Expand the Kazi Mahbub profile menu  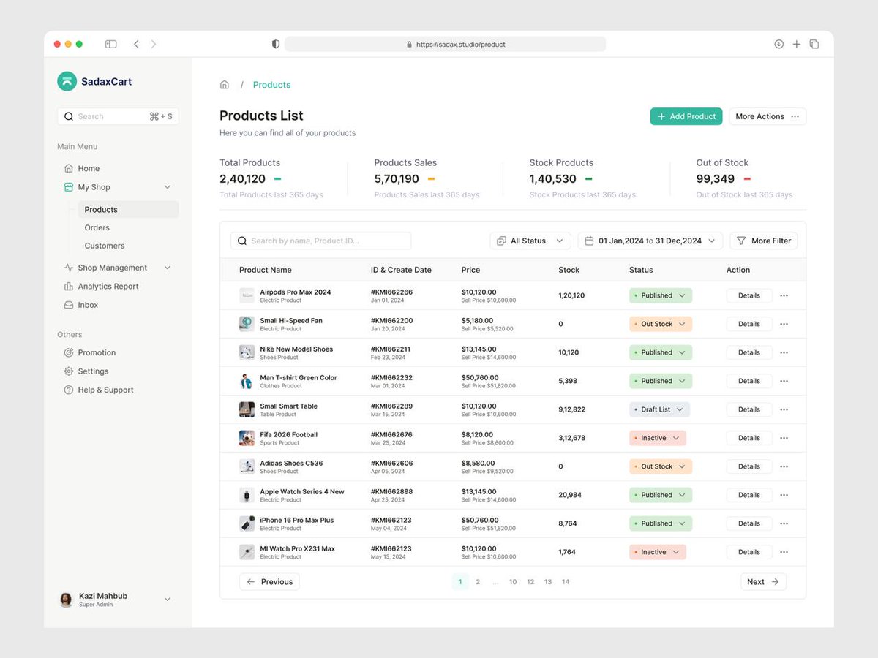tap(168, 600)
